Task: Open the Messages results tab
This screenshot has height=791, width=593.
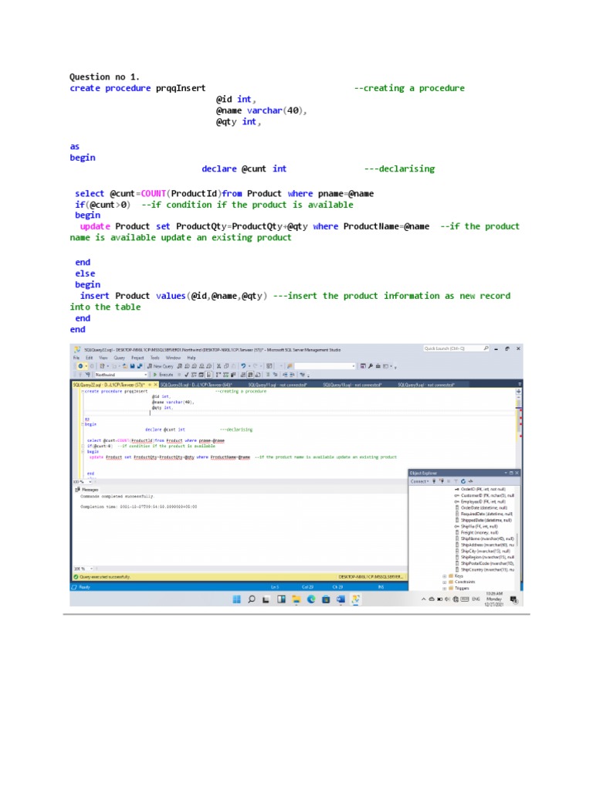Action: [x=86, y=490]
